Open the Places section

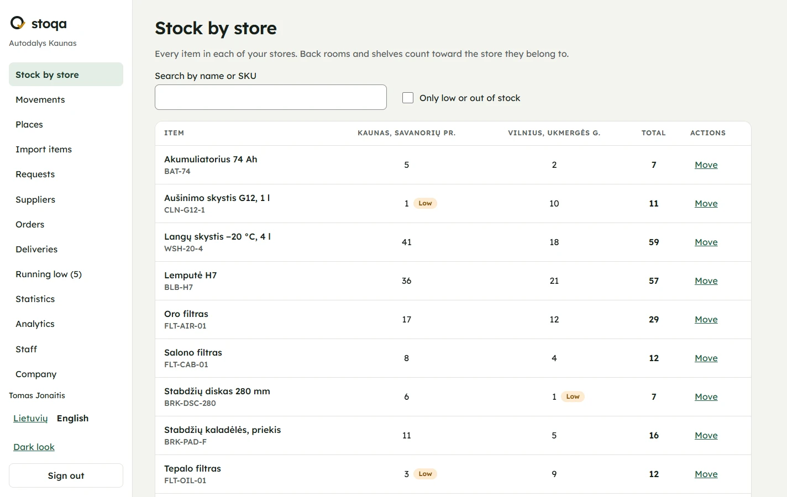click(66, 124)
